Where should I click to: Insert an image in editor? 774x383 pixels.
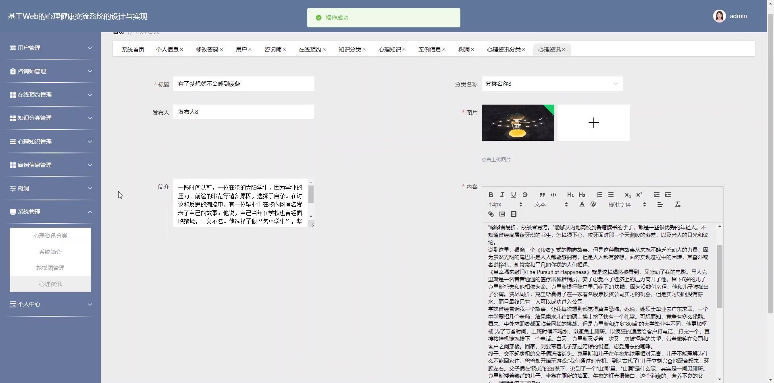(x=502, y=214)
